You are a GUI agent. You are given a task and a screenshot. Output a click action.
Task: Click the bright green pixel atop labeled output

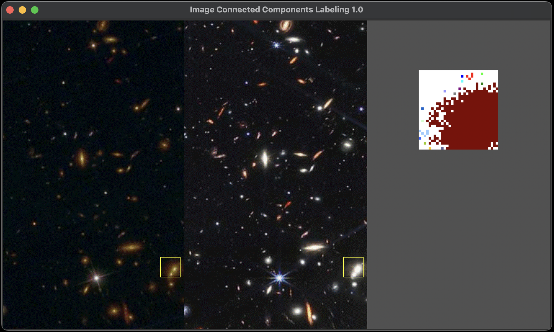[x=482, y=74]
